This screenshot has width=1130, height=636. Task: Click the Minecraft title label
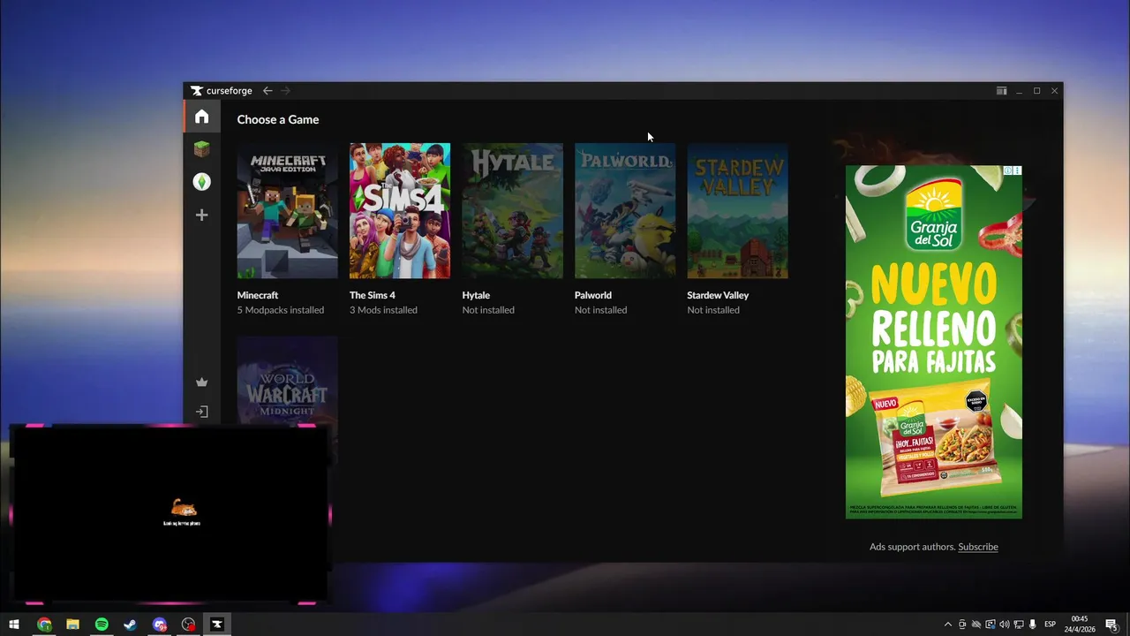click(258, 295)
